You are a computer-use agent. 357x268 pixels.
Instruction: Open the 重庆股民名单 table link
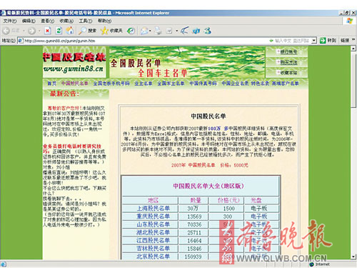153,217
